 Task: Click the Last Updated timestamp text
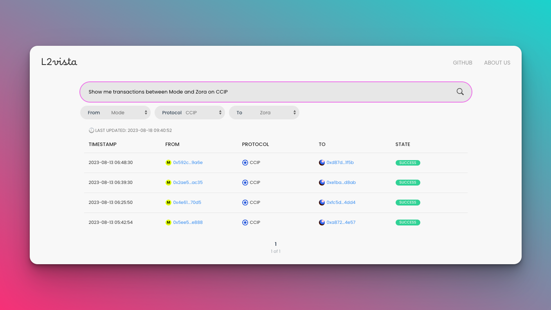coord(133,130)
